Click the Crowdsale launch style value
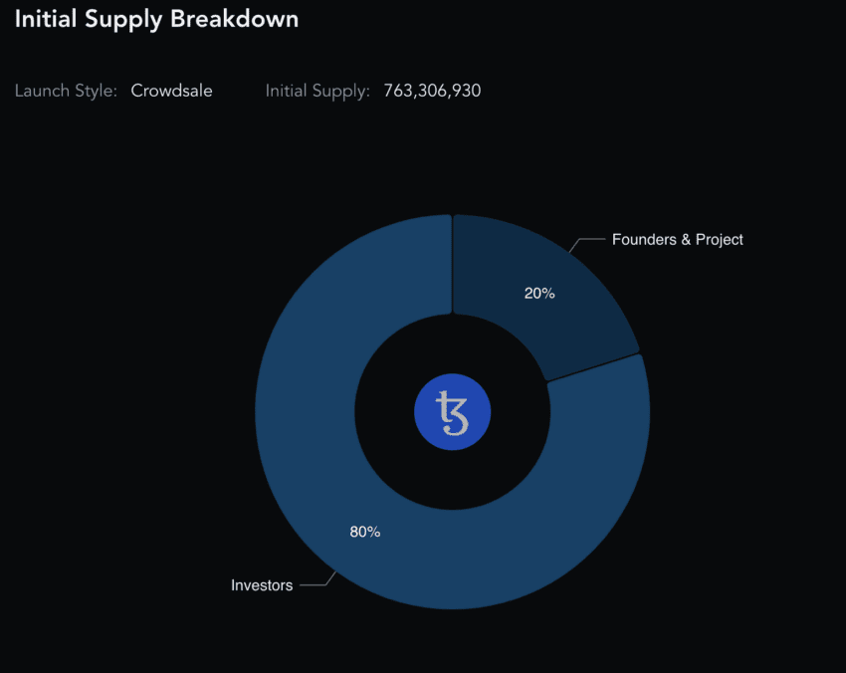 pyautogui.click(x=171, y=91)
